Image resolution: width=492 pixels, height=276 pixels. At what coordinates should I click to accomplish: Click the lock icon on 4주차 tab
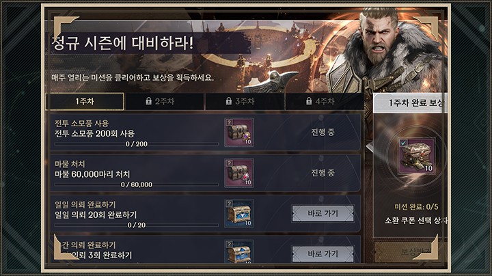coord(309,101)
